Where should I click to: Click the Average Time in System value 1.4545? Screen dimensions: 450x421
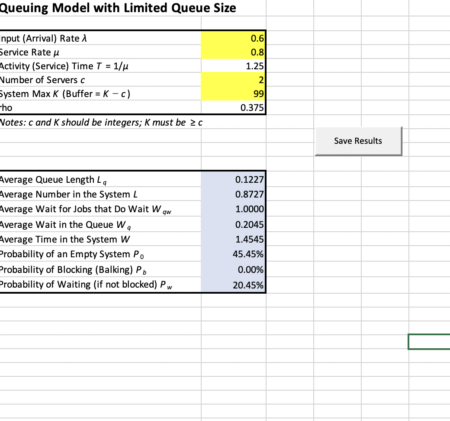[234, 239]
